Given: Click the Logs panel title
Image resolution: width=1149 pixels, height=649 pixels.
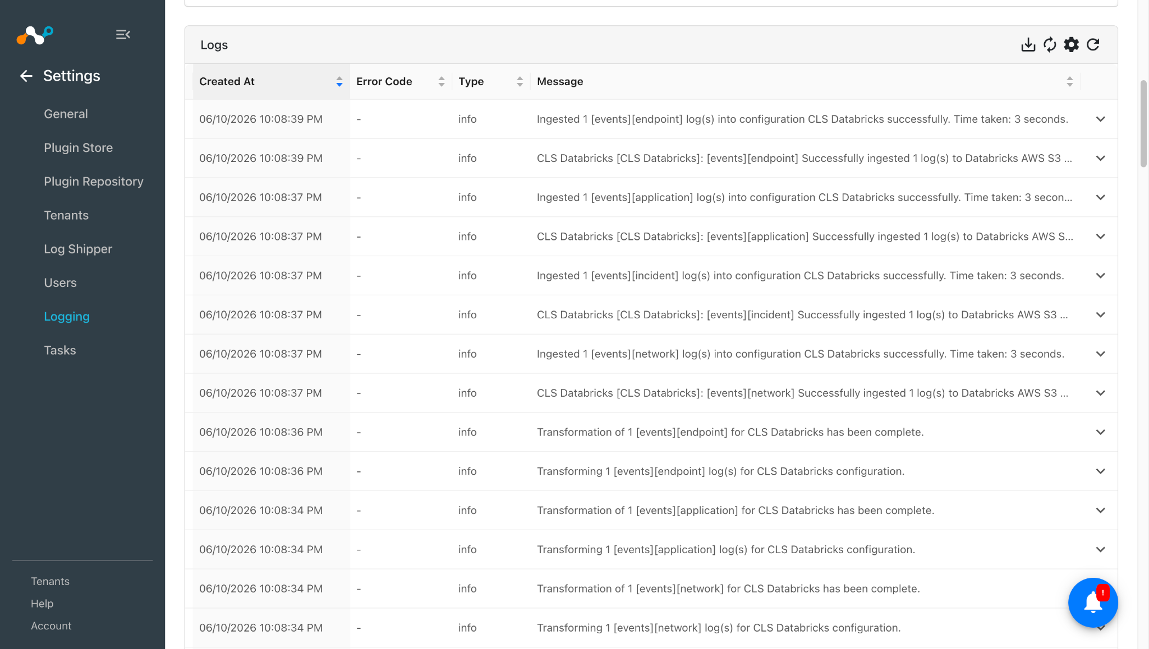Looking at the screenshot, I should 214,45.
